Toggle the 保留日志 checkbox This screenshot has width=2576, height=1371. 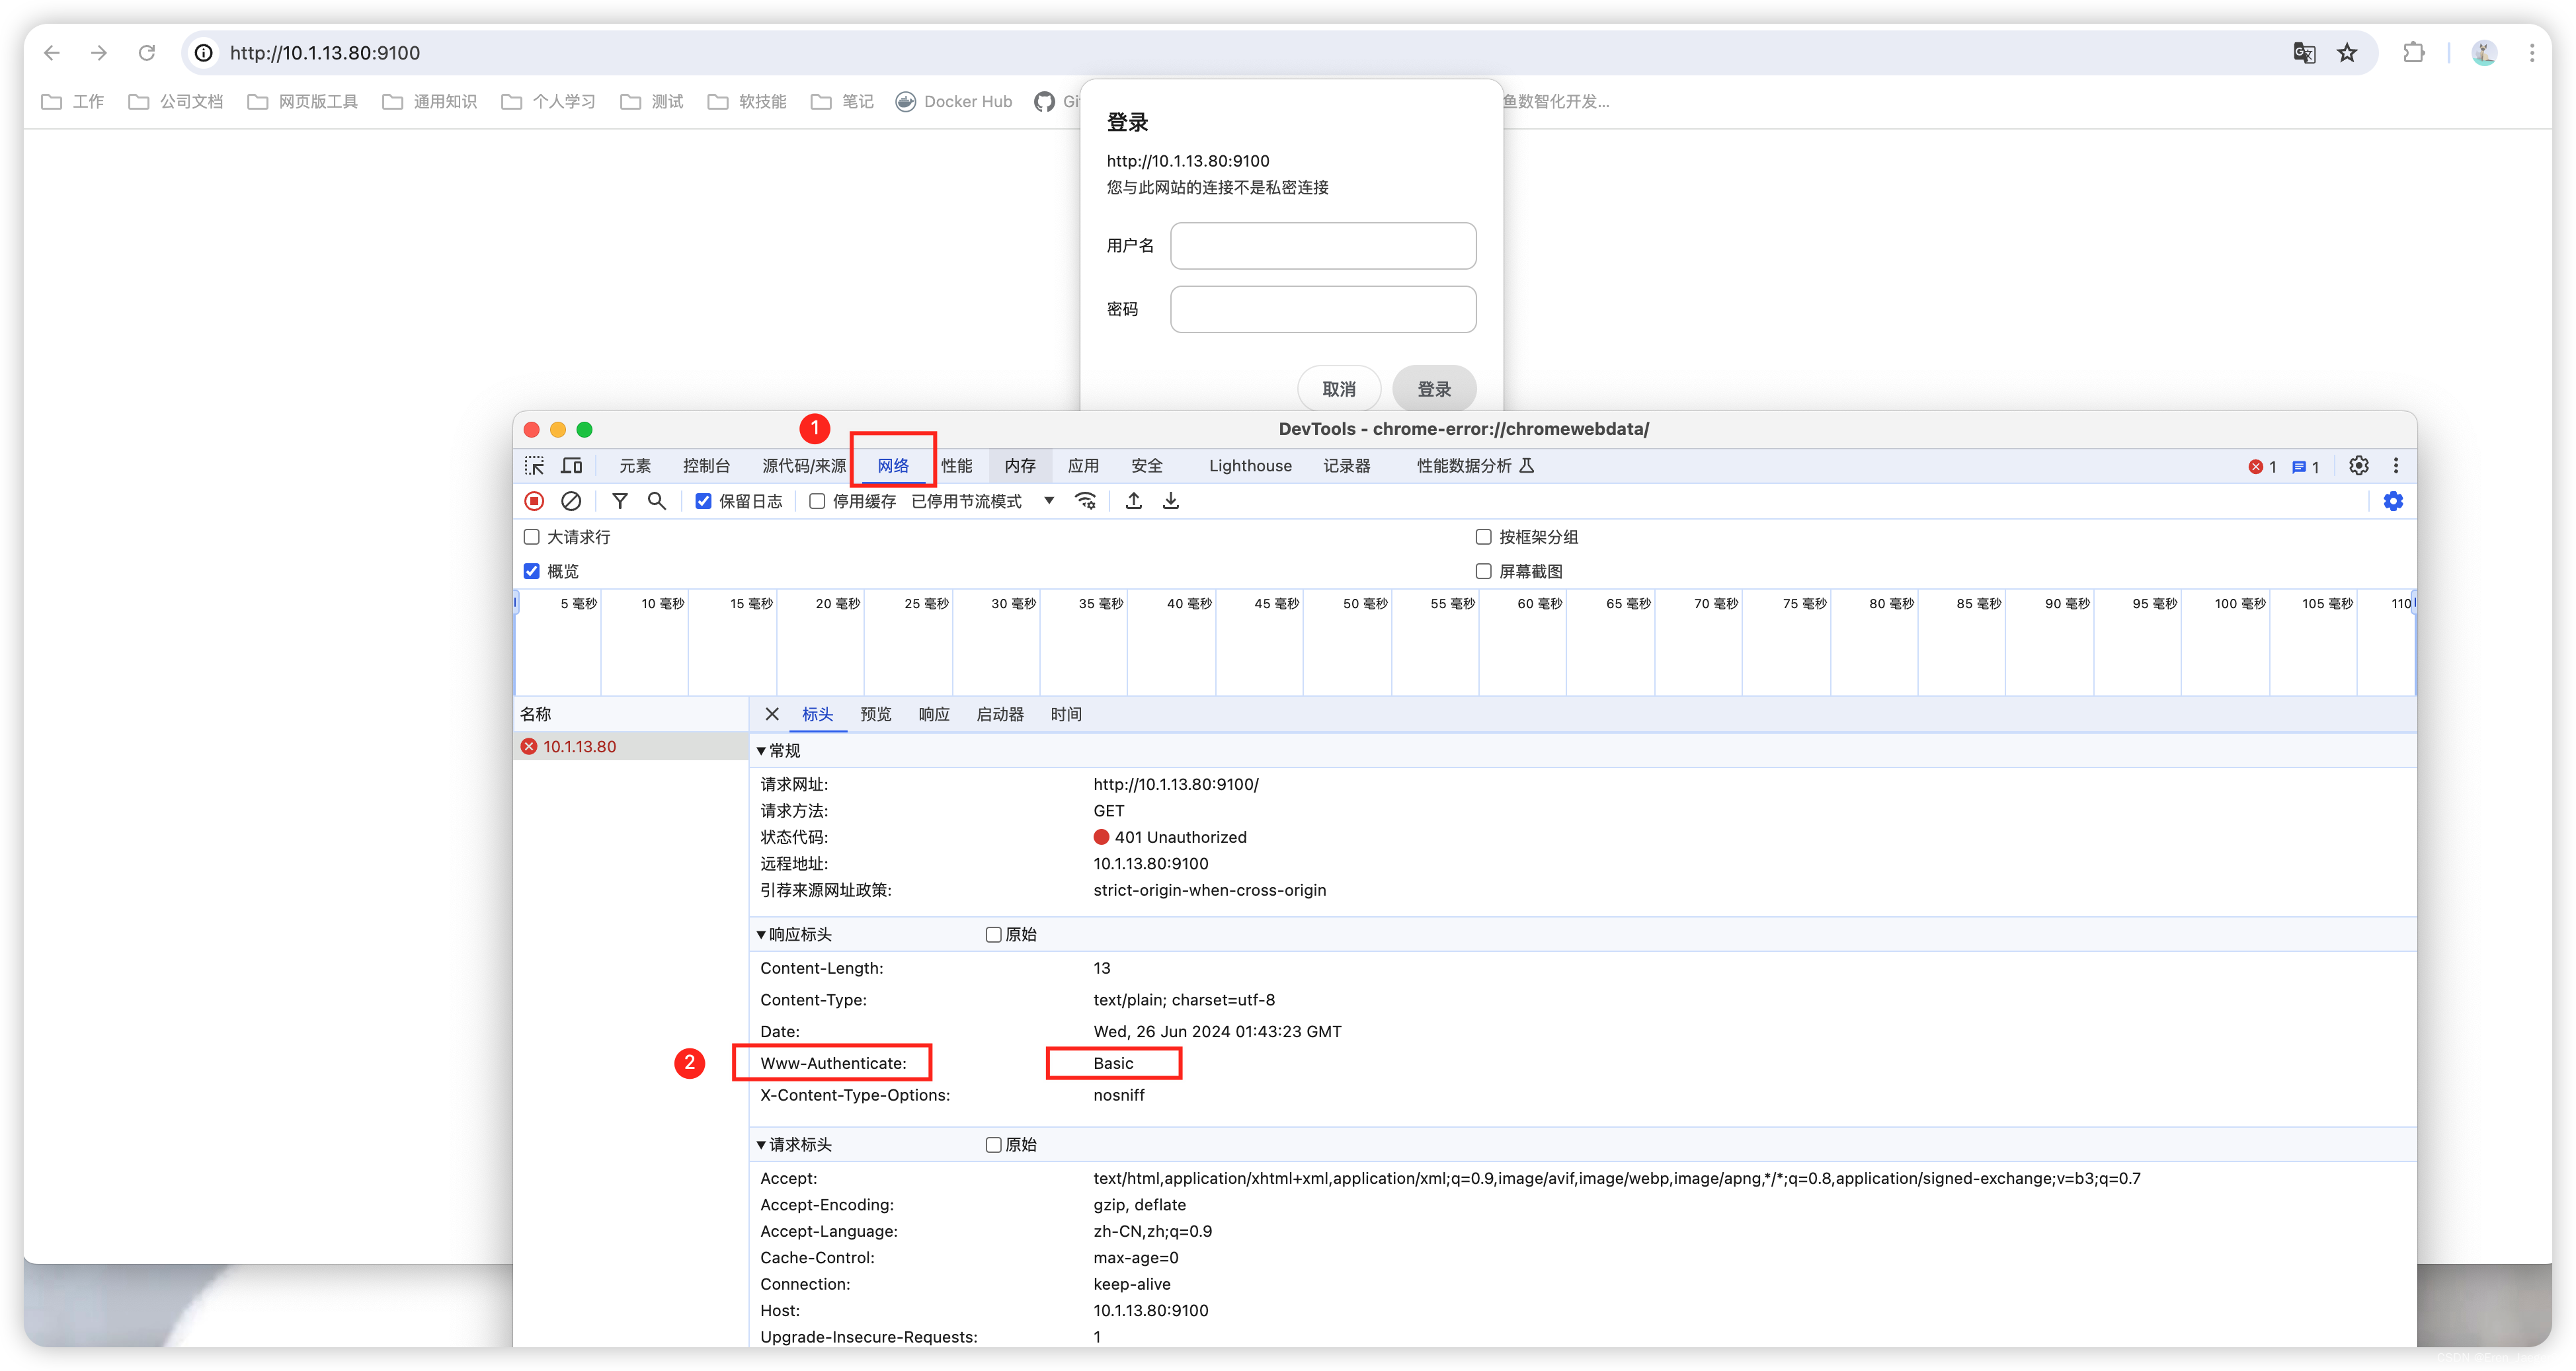(x=704, y=501)
